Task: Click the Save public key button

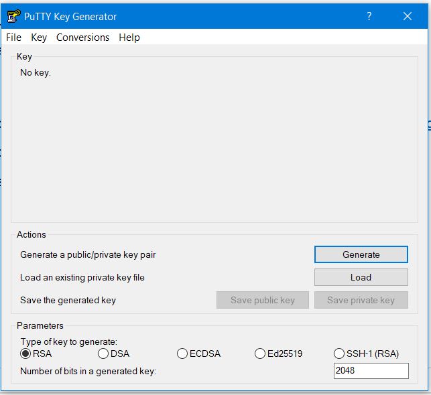Action: (263, 300)
